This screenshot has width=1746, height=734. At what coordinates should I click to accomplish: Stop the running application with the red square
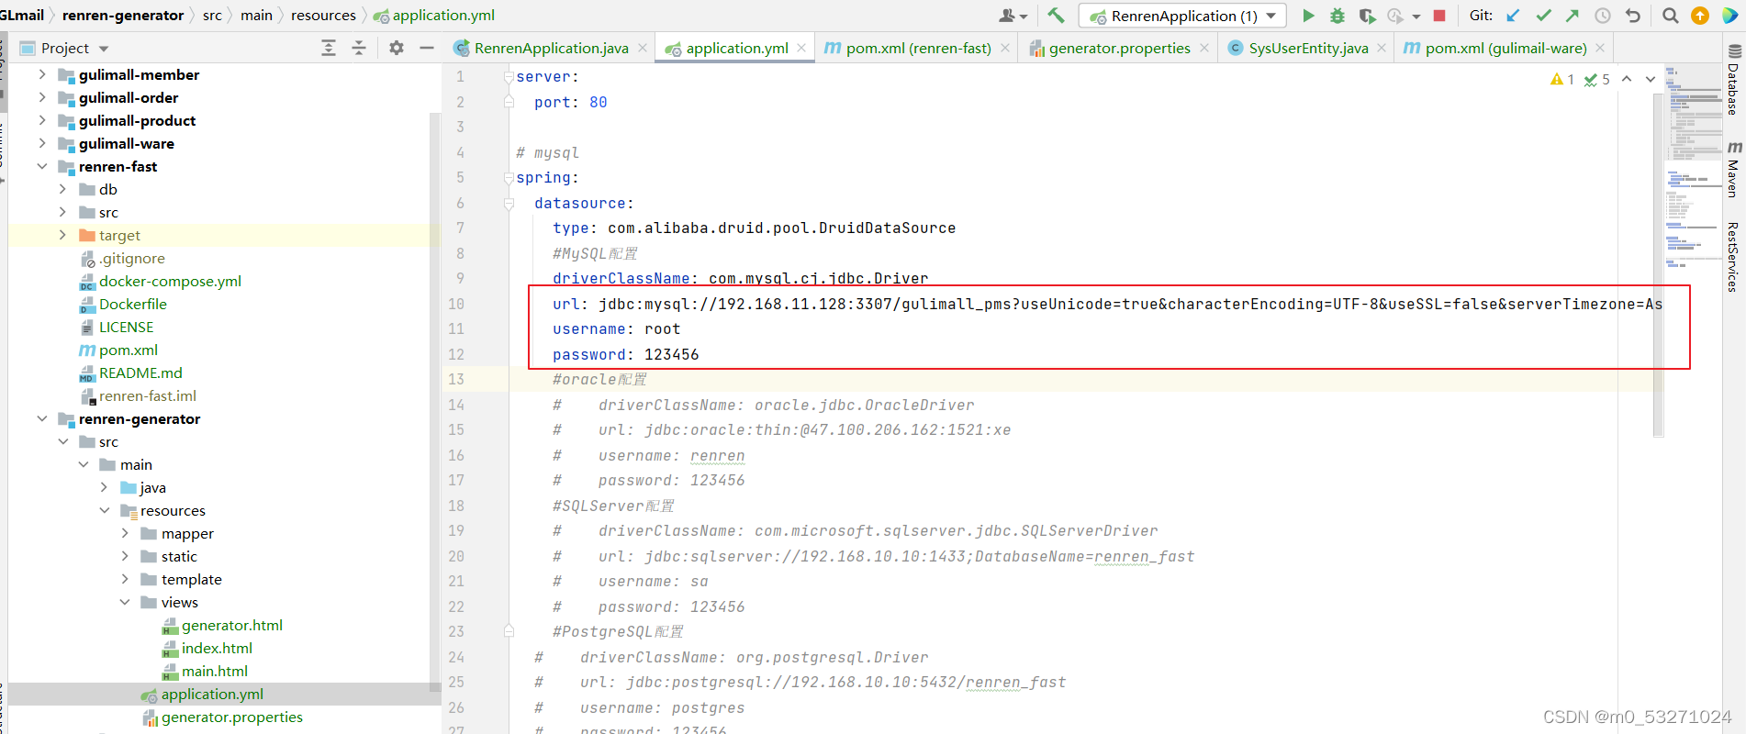1439,16
